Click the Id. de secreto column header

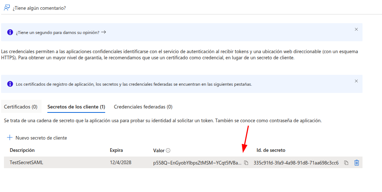point(271,150)
